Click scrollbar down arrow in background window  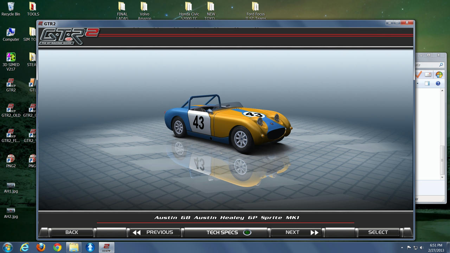coord(442,177)
